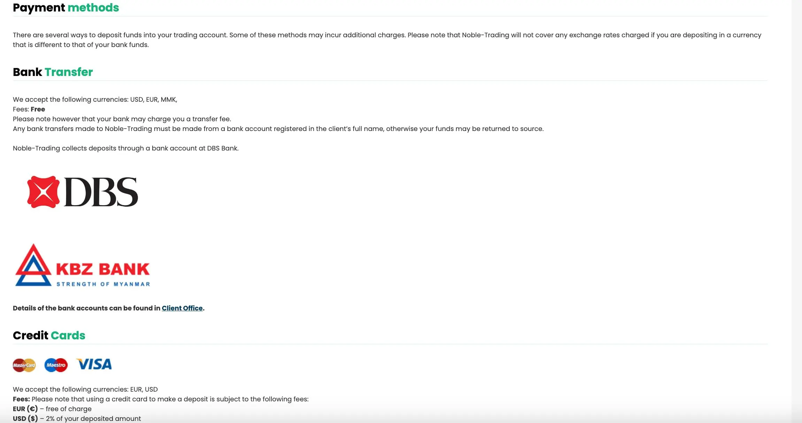Open the Client Office link
The height and width of the screenshot is (423, 802).
click(182, 308)
